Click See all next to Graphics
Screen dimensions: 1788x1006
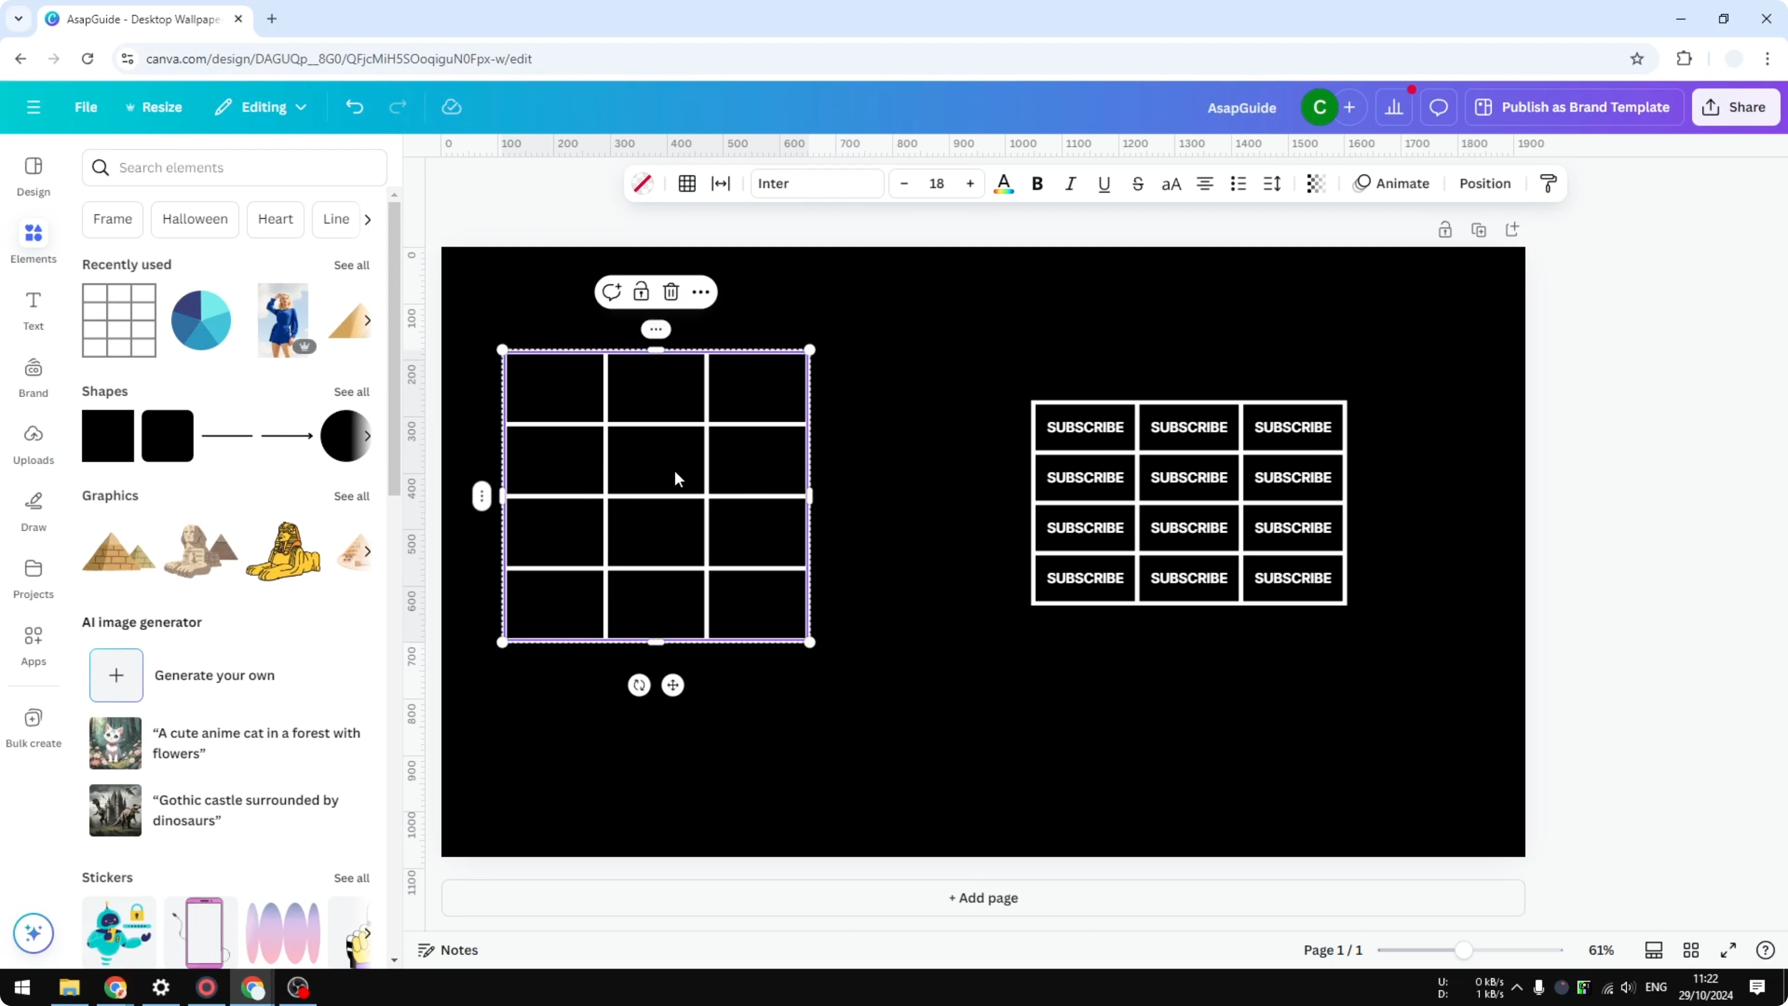coord(351,496)
